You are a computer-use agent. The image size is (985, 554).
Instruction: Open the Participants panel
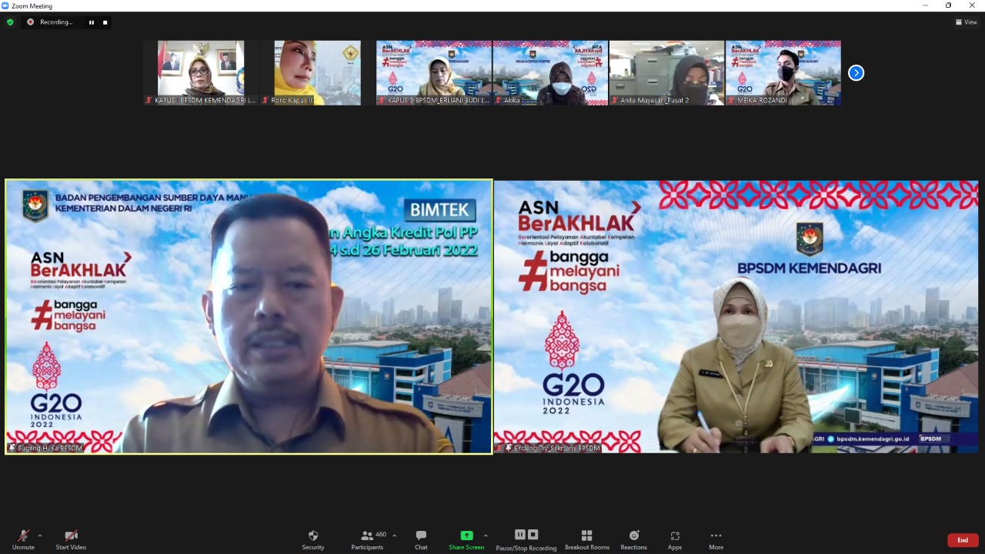coord(368,539)
